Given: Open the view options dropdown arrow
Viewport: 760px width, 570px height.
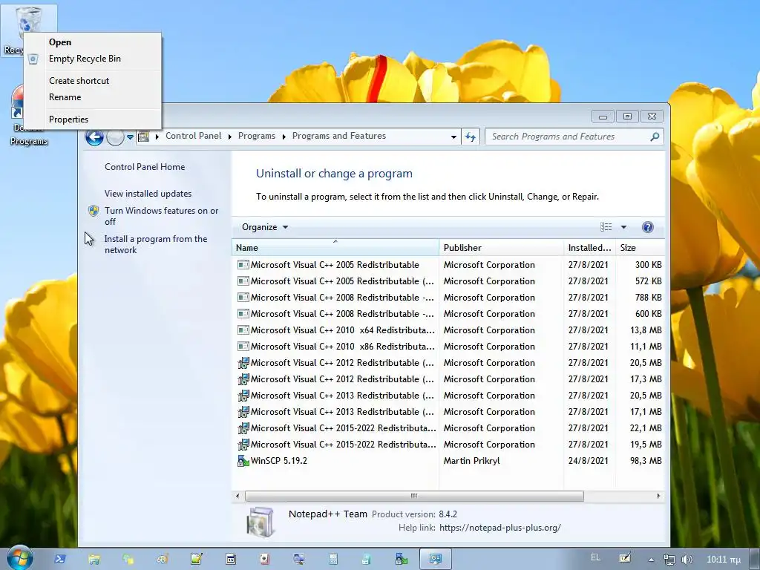Looking at the screenshot, I should click(x=623, y=227).
